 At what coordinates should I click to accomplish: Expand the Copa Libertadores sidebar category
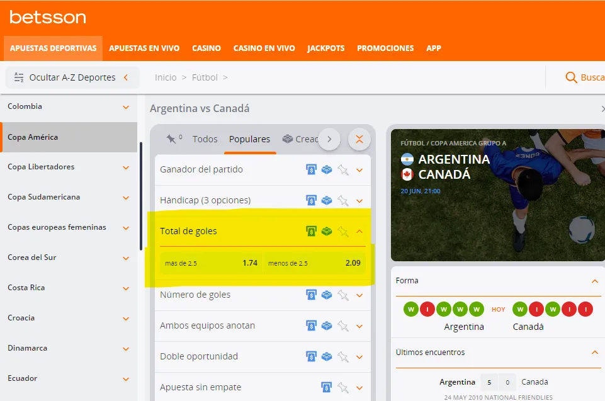pos(126,167)
